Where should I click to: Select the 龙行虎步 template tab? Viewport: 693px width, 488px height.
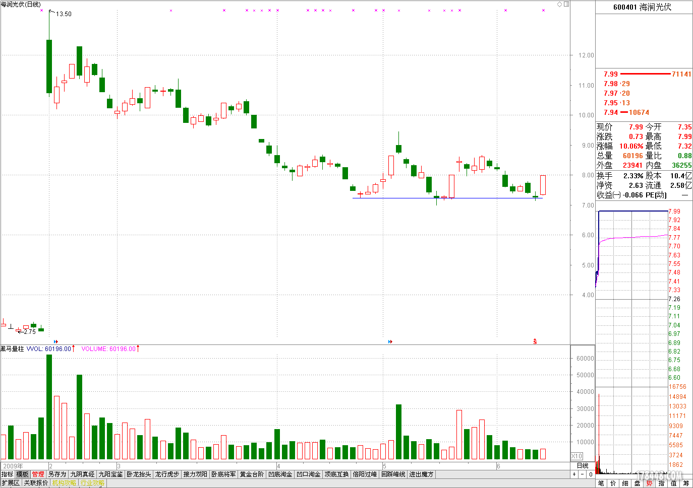click(167, 474)
